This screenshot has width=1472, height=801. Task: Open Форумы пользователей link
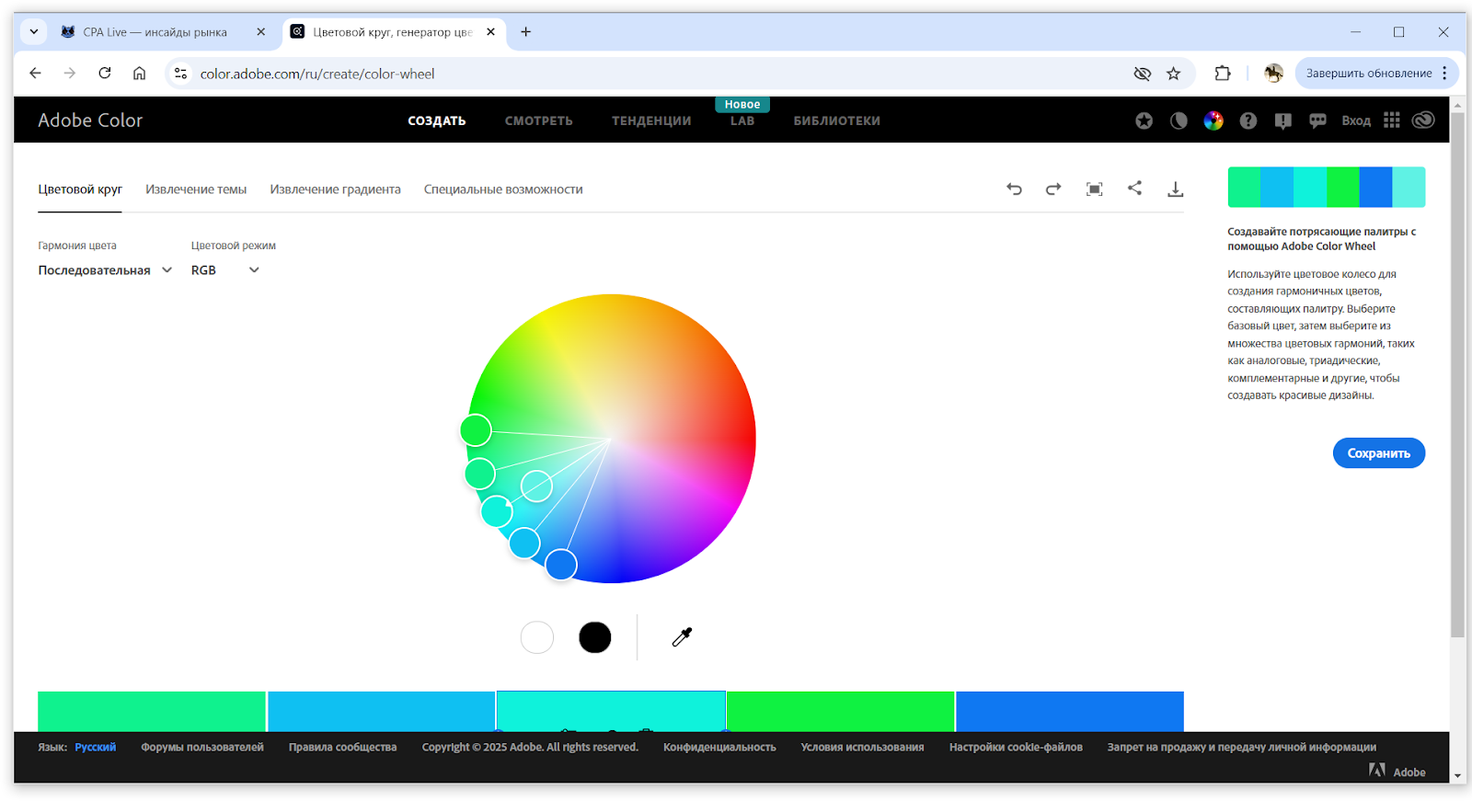202,747
